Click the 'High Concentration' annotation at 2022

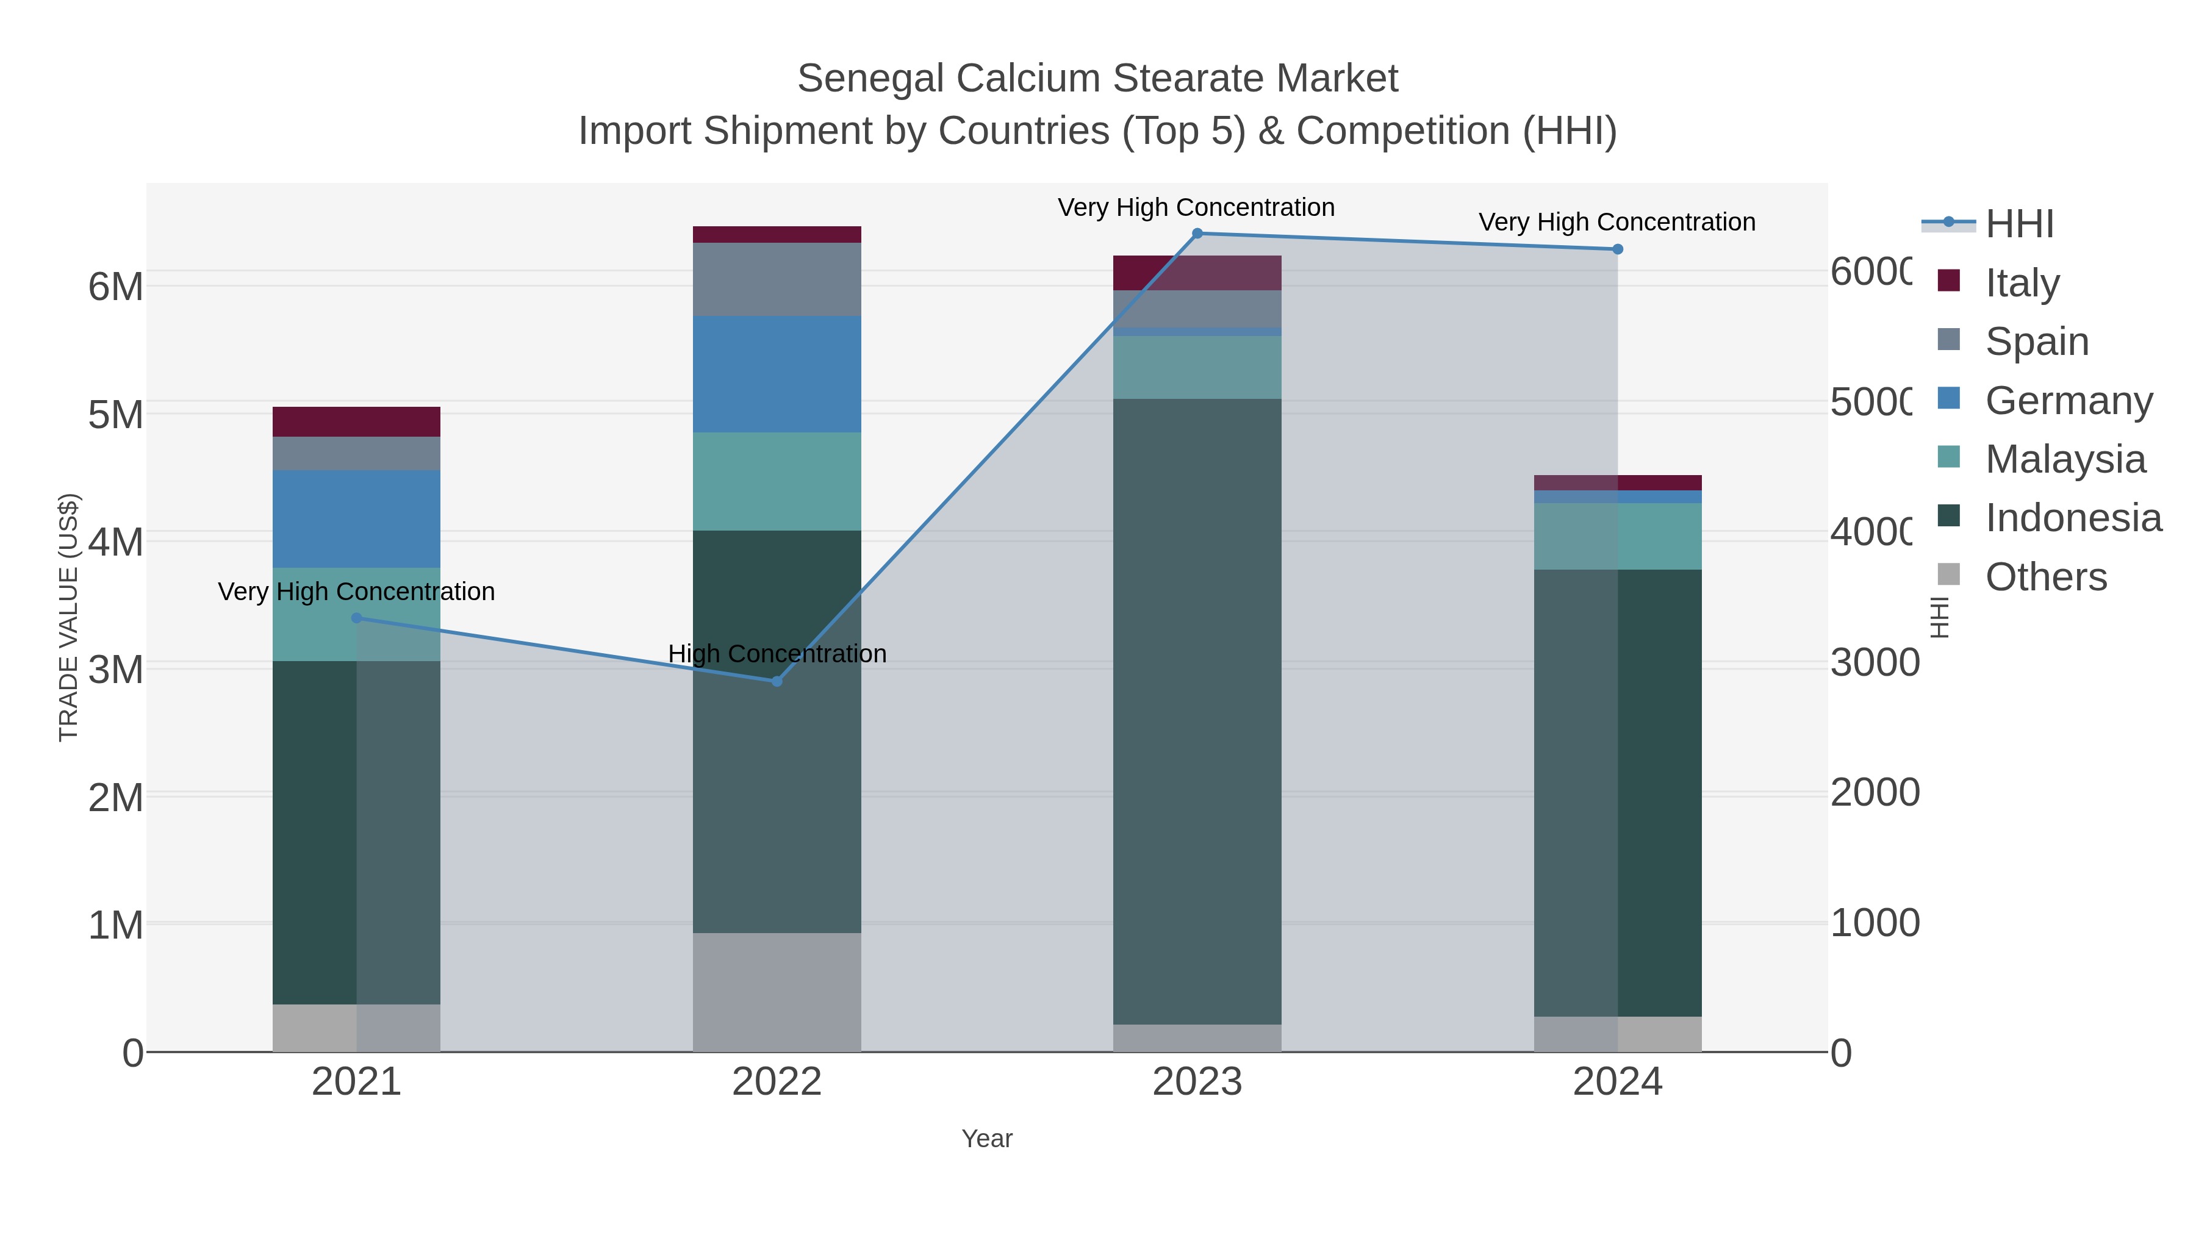[x=778, y=654]
